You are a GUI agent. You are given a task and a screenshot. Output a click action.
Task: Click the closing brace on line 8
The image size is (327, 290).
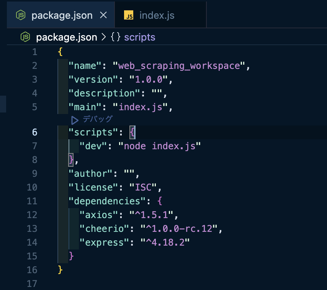pos(71,160)
